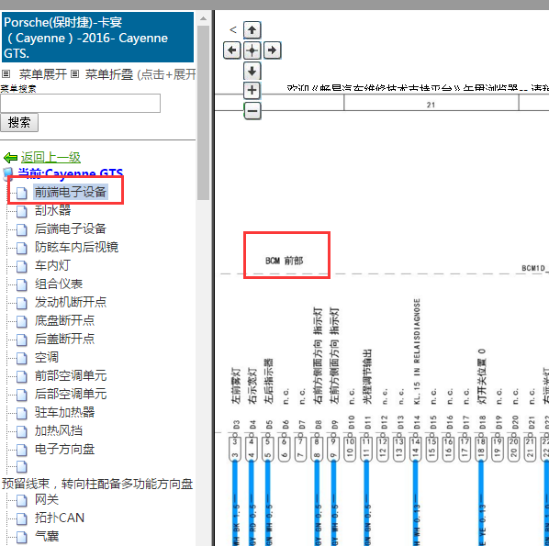Click the 灯开关位置 0 pin label

(x=482, y=376)
